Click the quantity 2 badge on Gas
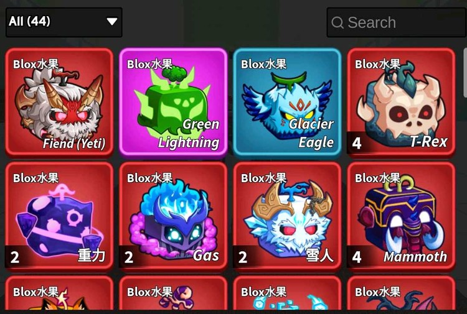 pyautogui.click(x=129, y=257)
